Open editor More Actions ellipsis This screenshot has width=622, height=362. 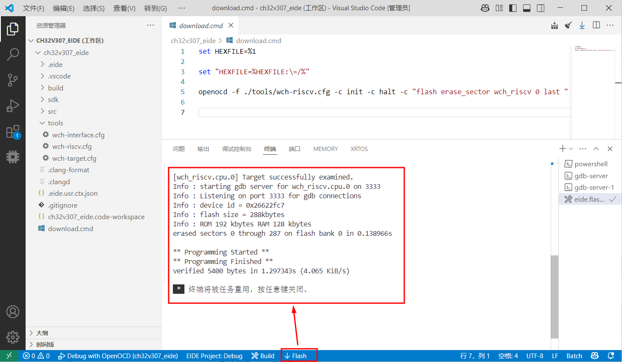pyautogui.click(x=610, y=25)
